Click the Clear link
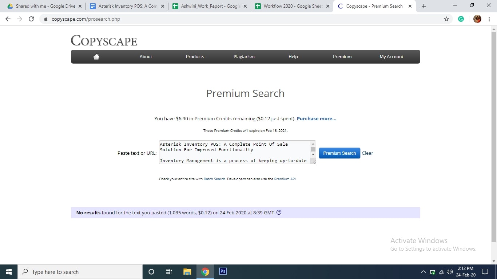Screen dimensions: 497x279 [367, 153]
